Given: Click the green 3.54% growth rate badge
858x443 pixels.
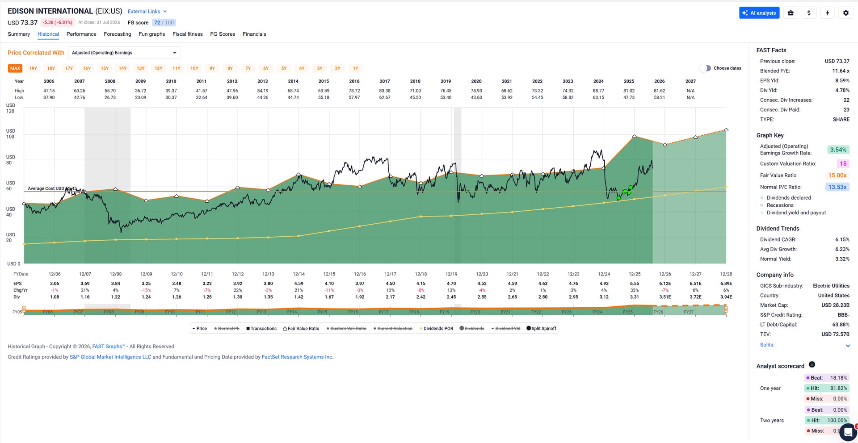Looking at the screenshot, I should click(838, 150).
